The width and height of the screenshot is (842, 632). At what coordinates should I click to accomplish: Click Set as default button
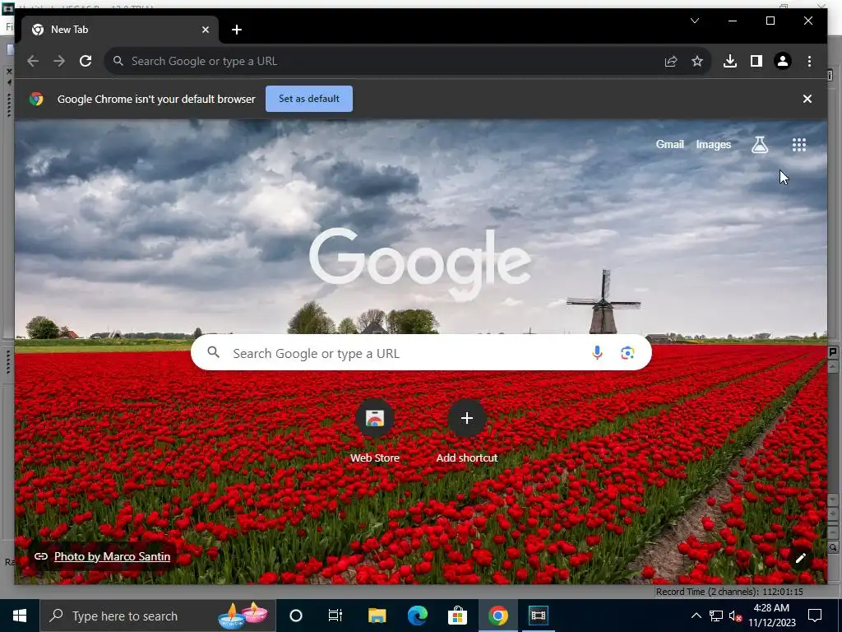[309, 99]
